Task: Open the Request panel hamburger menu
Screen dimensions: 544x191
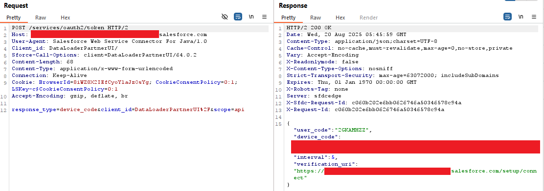Action: (x=264, y=17)
